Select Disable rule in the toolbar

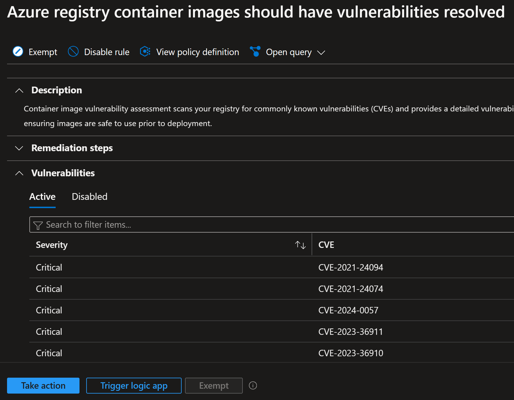107,52
